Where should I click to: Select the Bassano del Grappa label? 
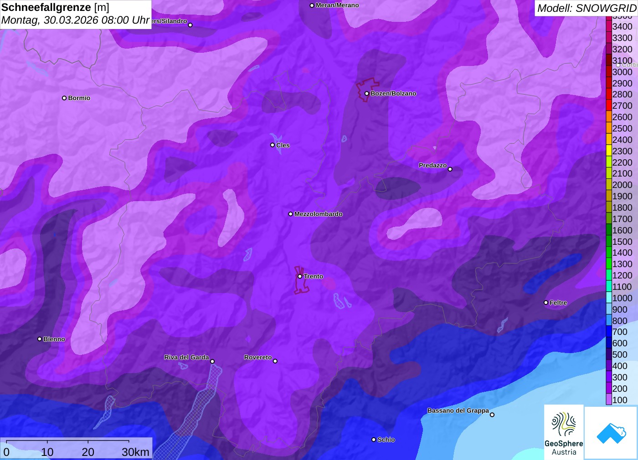coord(458,410)
